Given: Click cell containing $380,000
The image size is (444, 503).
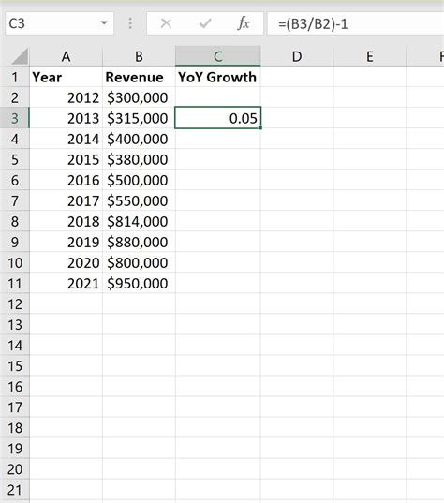Looking at the screenshot, I should tap(139, 159).
